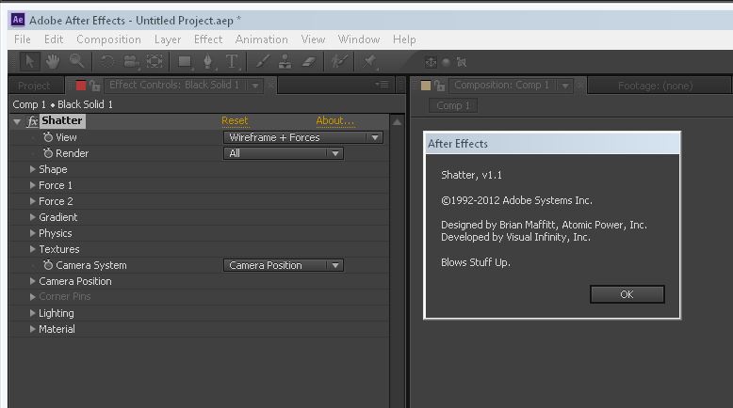Open the Effect menu
Image resolution: width=733 pixels, height=408 pixels.
coord(208,39)
